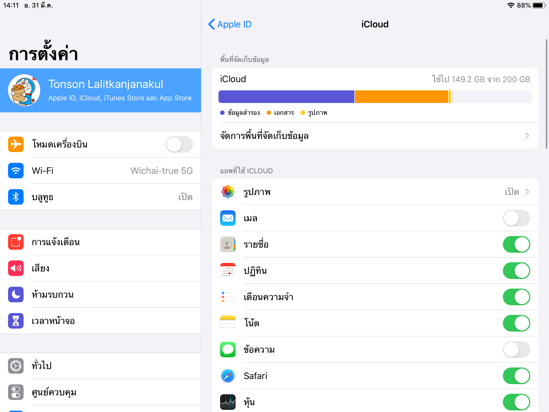Open การแจ้งเตือน notifications settings
The image size is (549, 412).
tap(101, 242)
